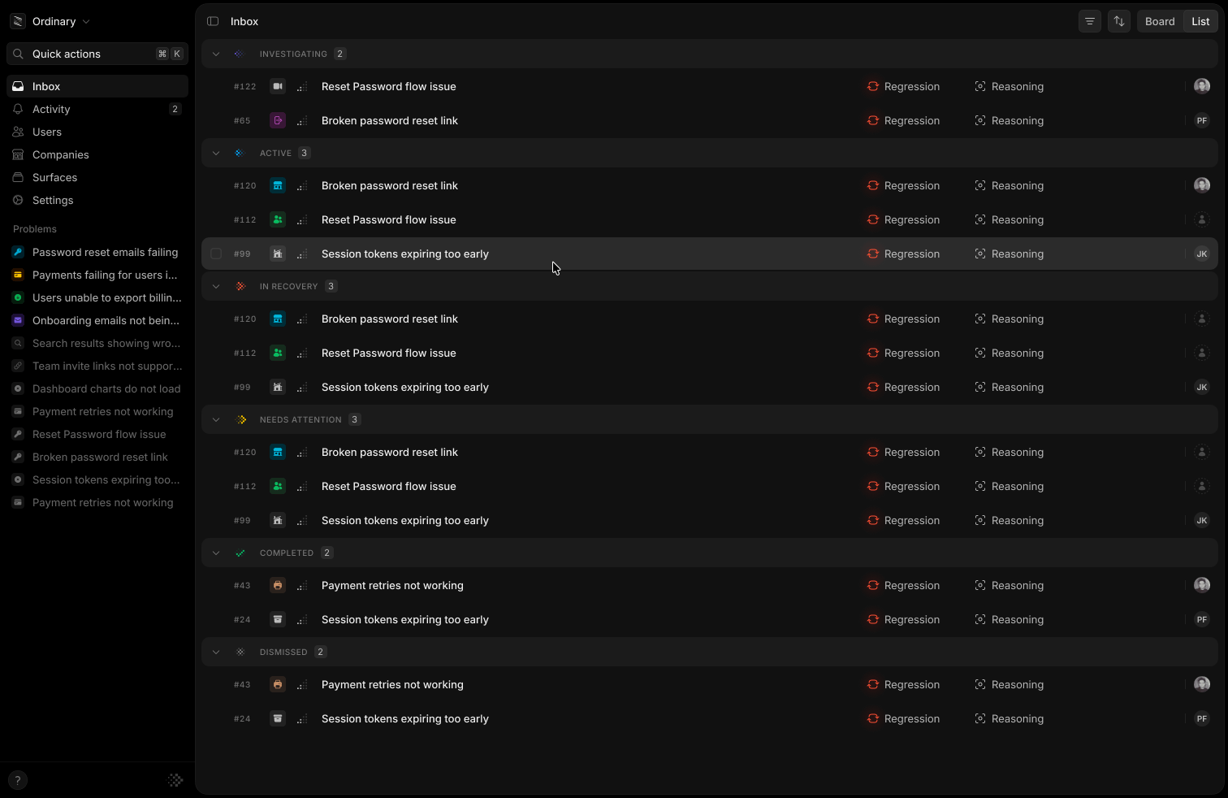This screenshot has width=1228, height=798.
Task: Click the dotted pattern icon at sidebar bottom
Action: pos(175,780)
